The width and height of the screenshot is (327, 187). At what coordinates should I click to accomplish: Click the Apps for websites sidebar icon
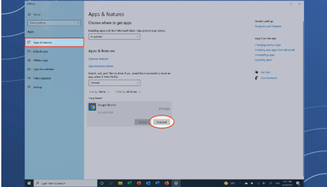[29, 69]
